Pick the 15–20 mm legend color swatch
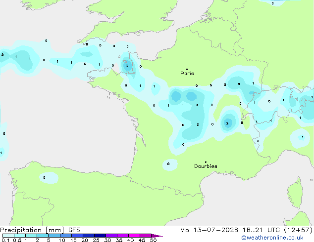This screenshot has width=314, height=242. click(x=77, y=236)
